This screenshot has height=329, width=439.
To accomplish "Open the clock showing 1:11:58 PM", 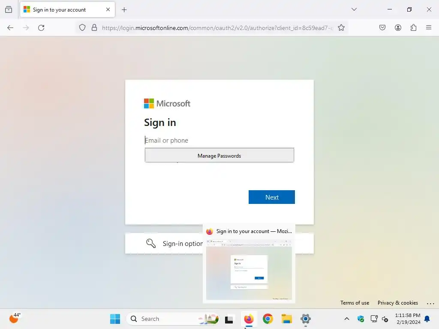I will [x=408, y=319].
